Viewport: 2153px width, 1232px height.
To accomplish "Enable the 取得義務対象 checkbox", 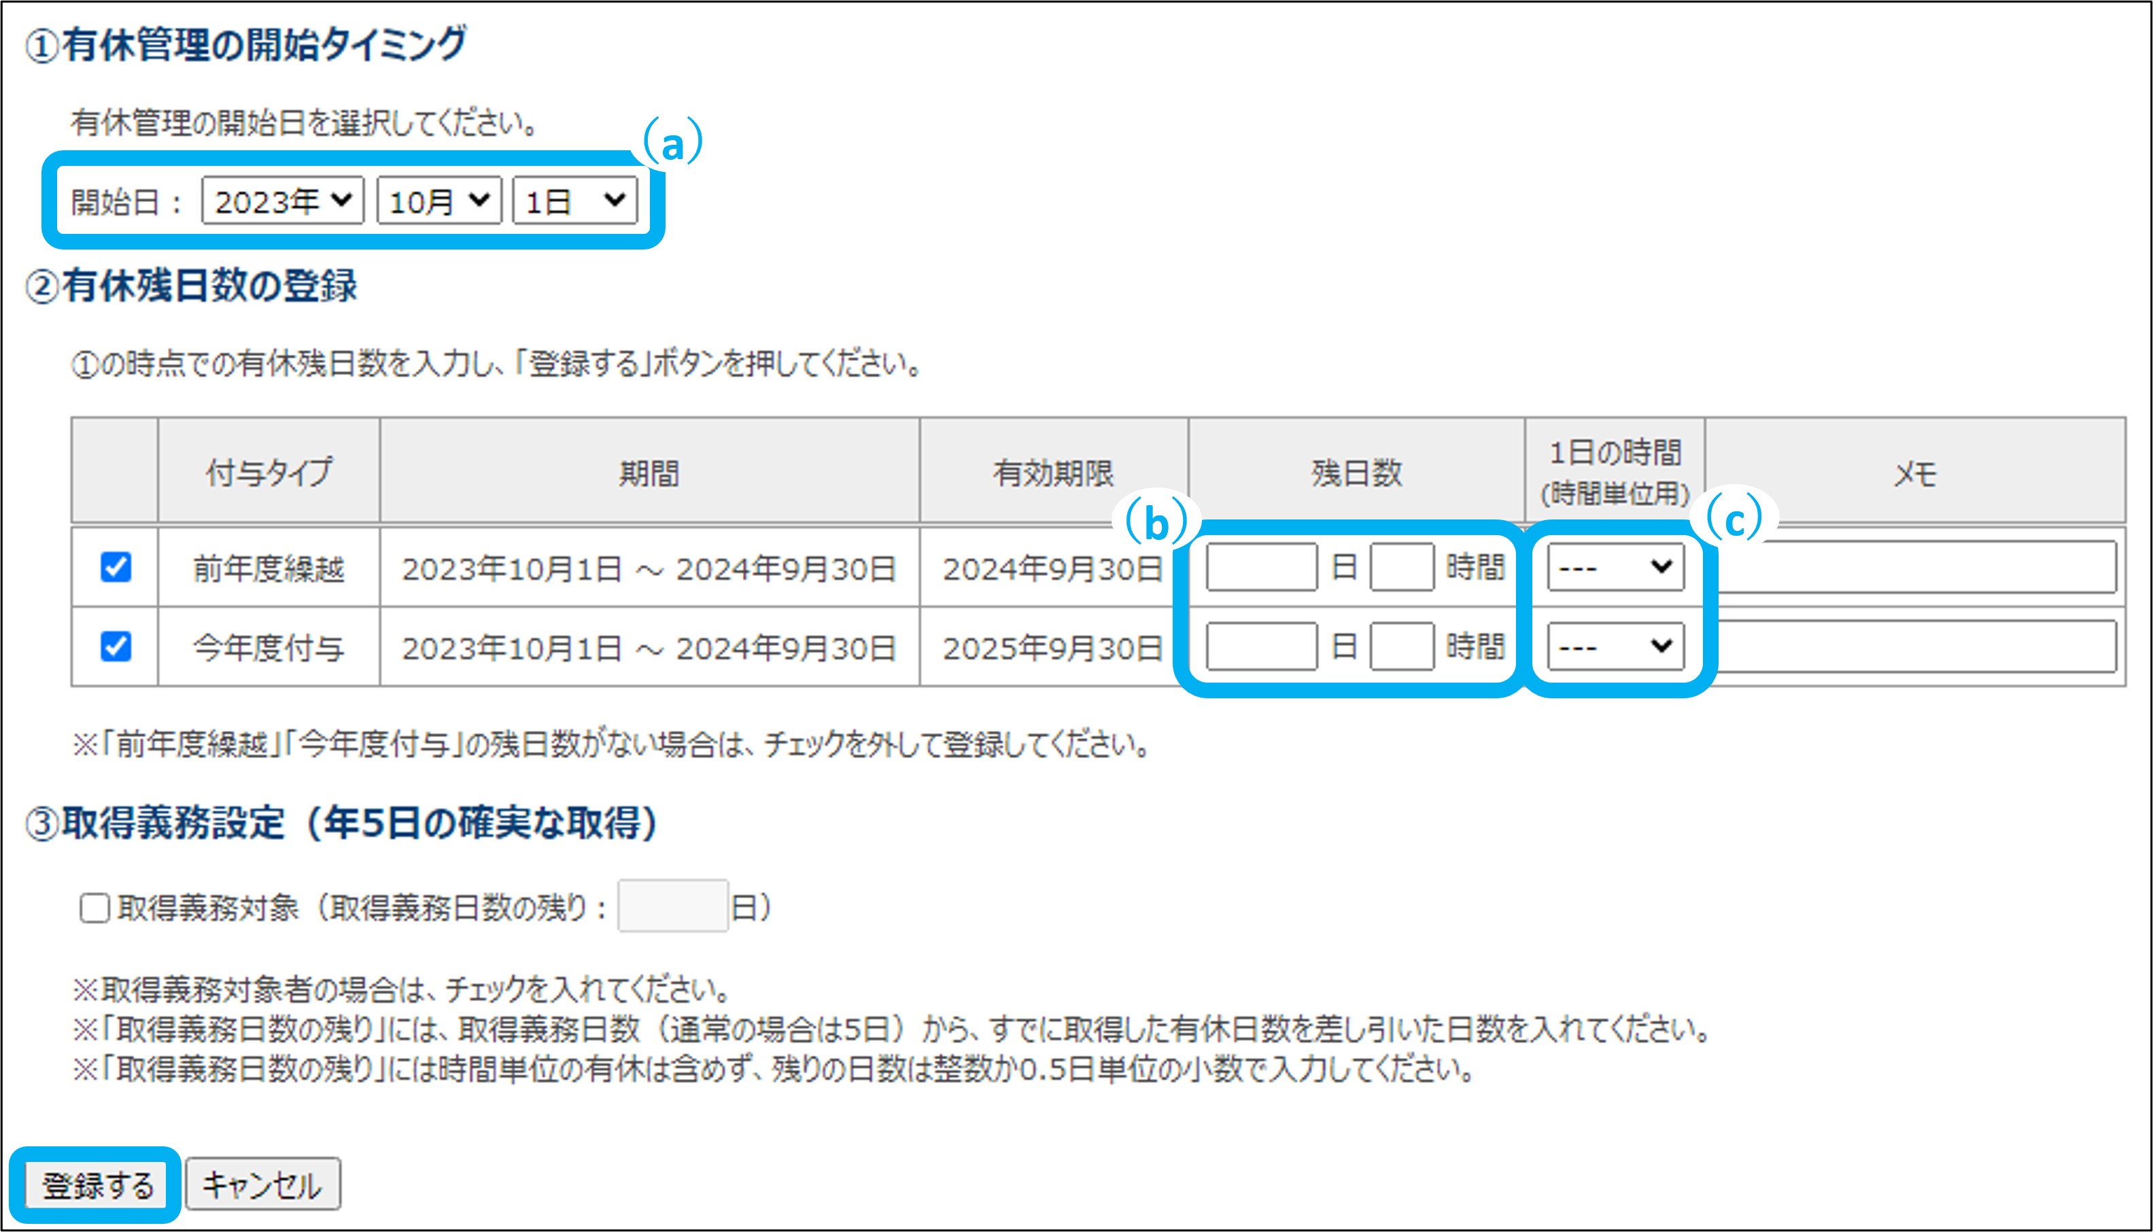I will (94, 908).
